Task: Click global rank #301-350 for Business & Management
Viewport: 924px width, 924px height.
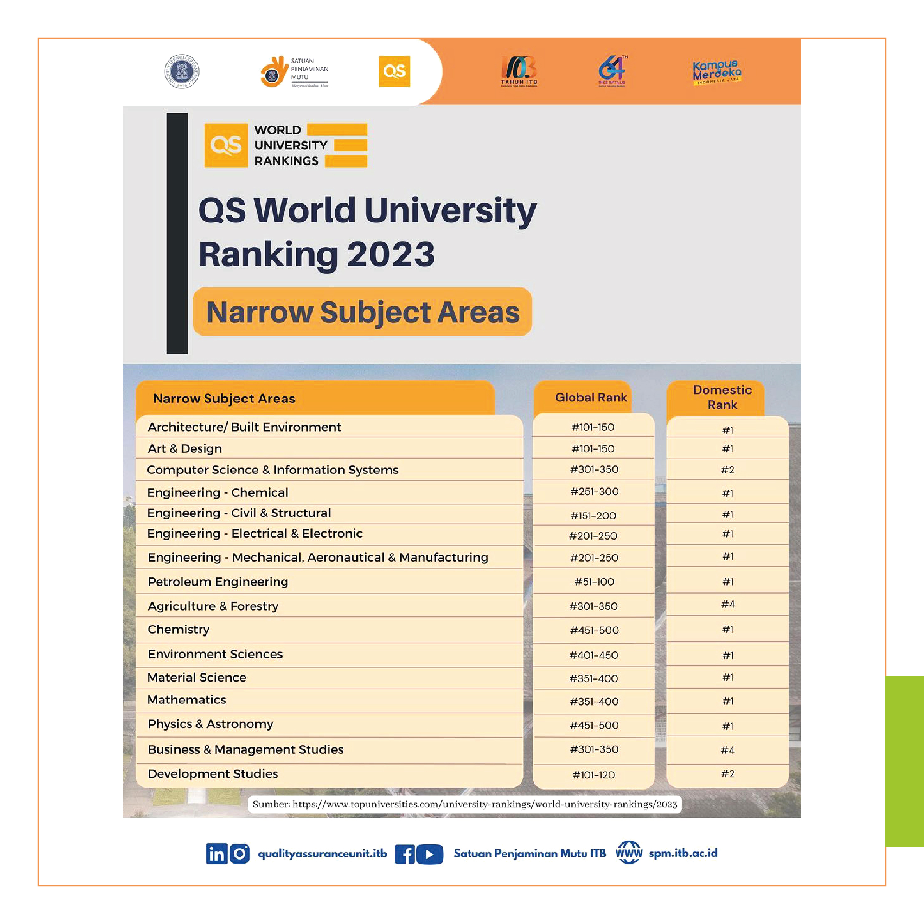Action: click(594, 749)
